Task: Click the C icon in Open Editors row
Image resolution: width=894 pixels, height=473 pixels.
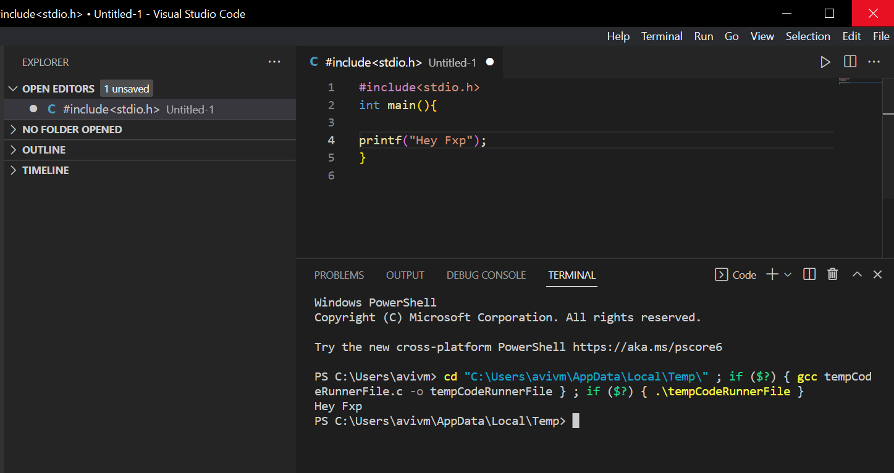Action: coord(52,109)
